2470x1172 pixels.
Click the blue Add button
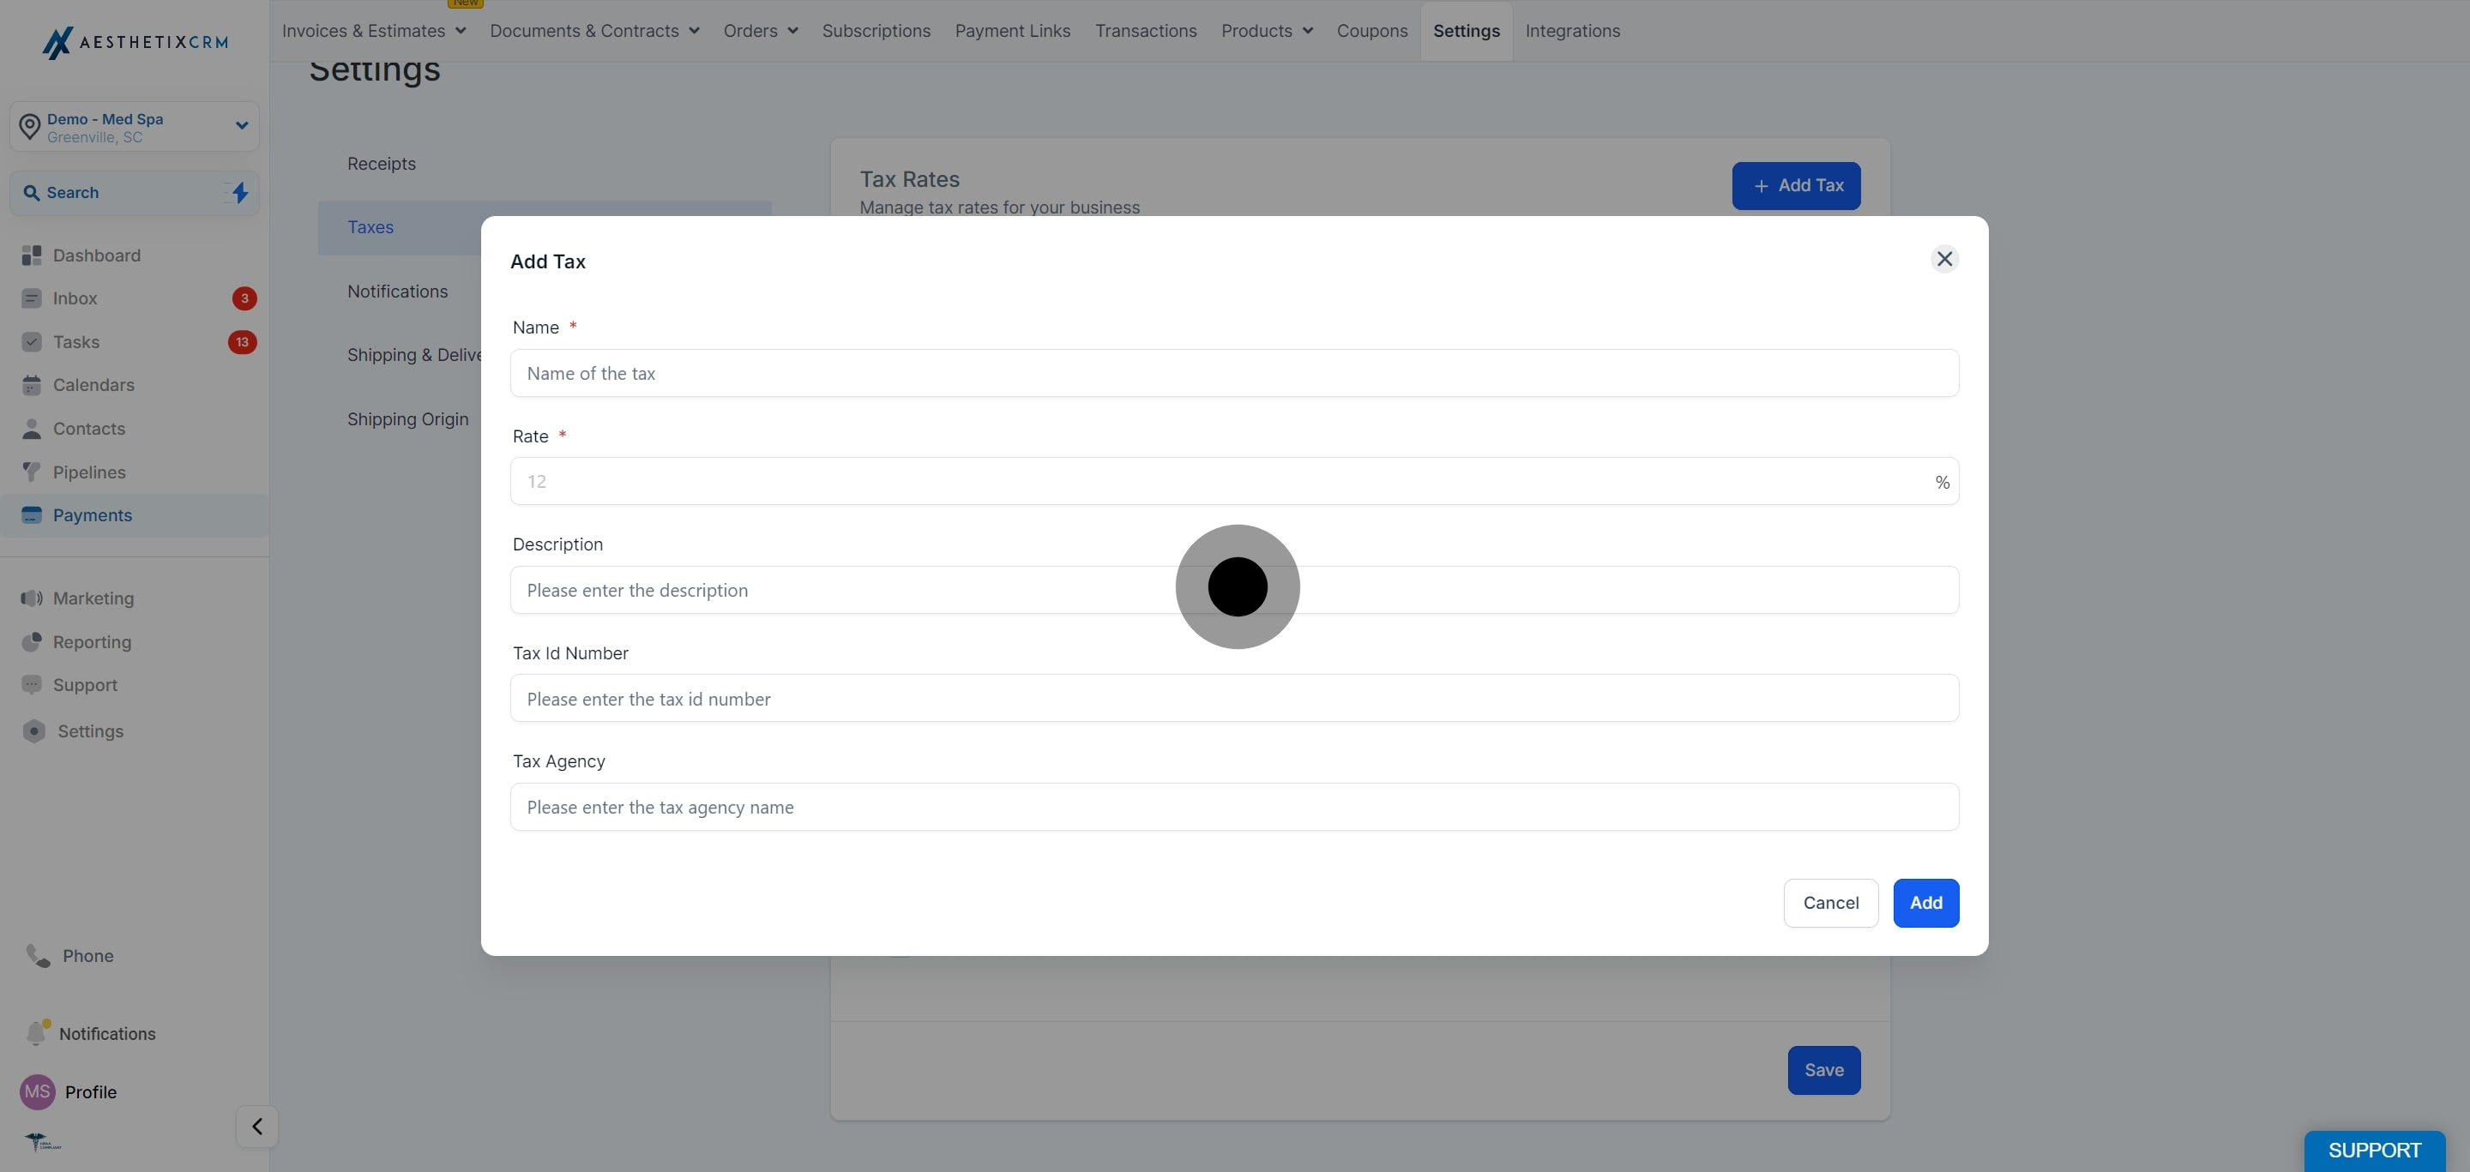[1925, 903]
